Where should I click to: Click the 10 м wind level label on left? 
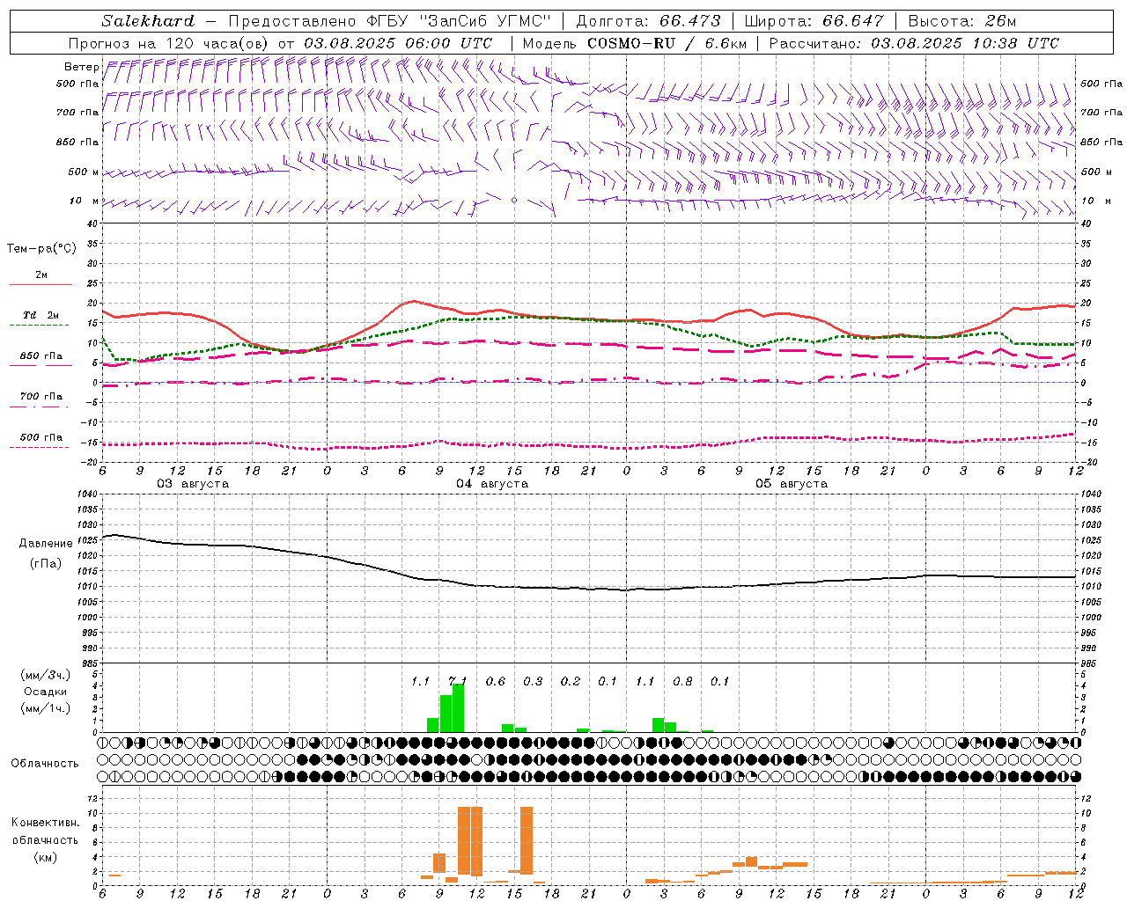tap(84, 201)
